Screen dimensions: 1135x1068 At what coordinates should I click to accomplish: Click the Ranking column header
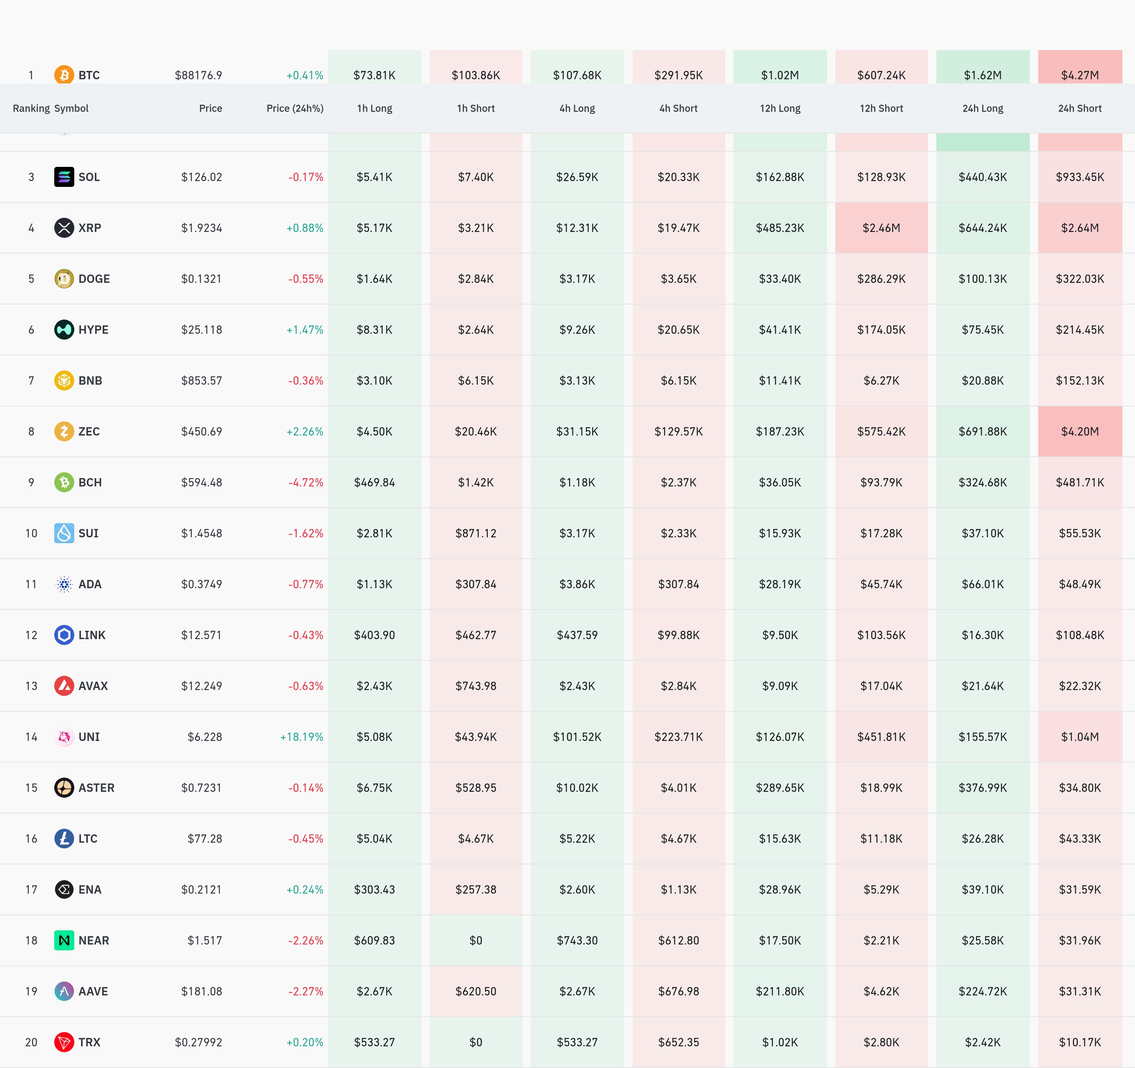[31, 108]
